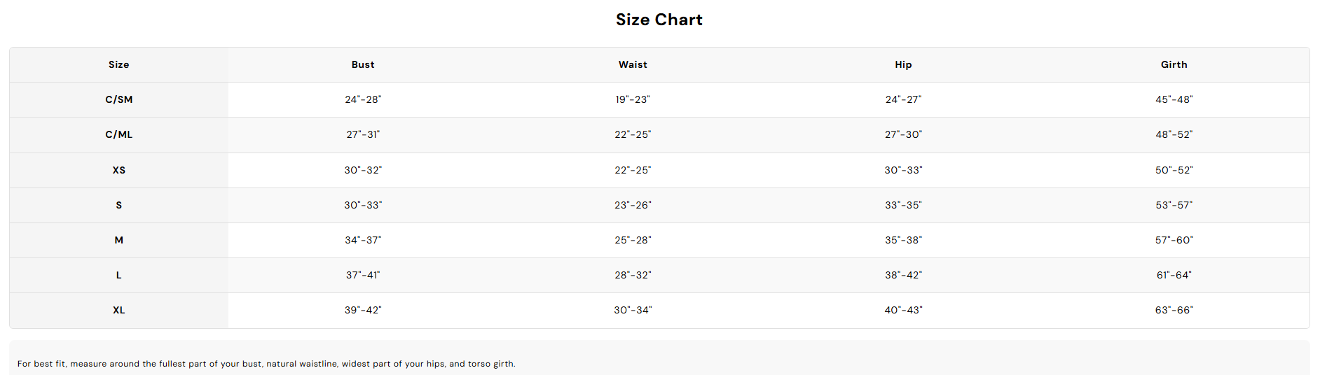Click the Hip column header

(903, 64)
